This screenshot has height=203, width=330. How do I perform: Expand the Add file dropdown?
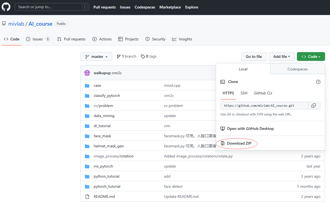(x=282, y=56)
